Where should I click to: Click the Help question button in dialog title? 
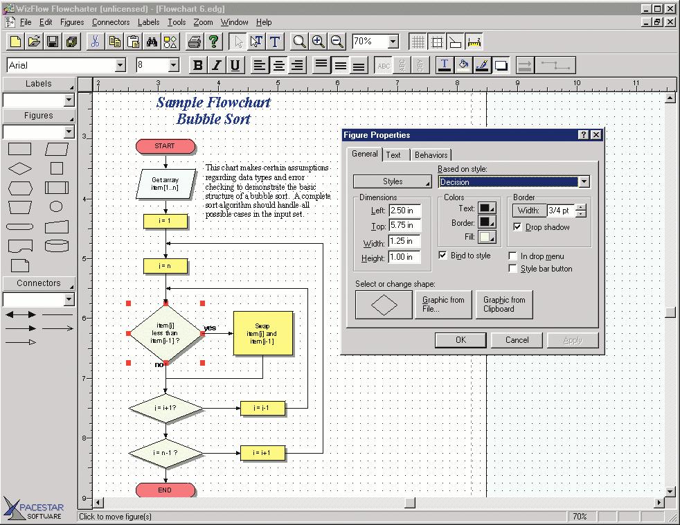pyautogui.click(x=583, y=135)
